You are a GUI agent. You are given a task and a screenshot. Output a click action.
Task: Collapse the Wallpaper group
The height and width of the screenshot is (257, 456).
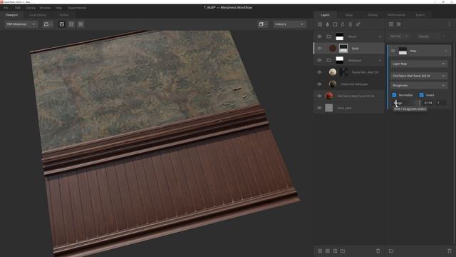[x=380, y=61]
